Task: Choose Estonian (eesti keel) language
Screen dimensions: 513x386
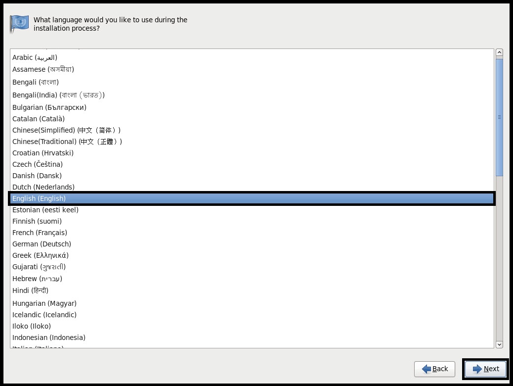Action: pos(45,210)
